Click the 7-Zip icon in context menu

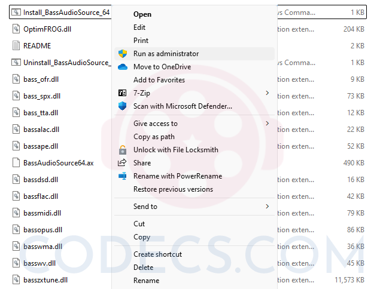(122, 93)
